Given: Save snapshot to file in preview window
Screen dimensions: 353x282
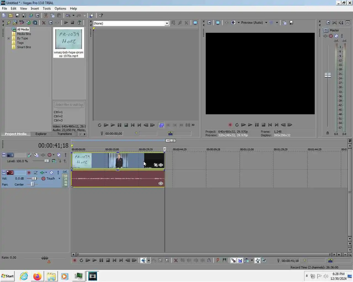Looking at the screenshot, I should pyautogui.click(x=291, y=23).
